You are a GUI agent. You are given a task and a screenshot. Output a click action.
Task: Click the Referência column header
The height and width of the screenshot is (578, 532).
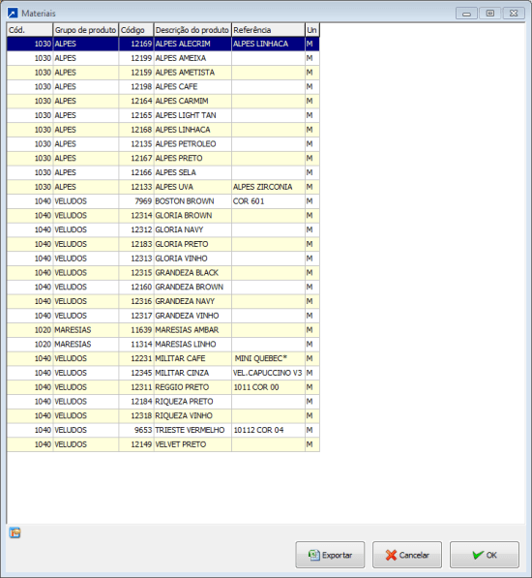(x=268, y=30)
